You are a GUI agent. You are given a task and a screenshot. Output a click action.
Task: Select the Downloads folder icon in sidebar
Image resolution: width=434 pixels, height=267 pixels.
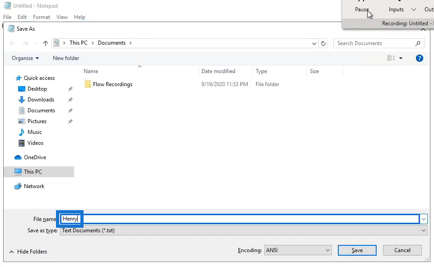pos(21,100)
